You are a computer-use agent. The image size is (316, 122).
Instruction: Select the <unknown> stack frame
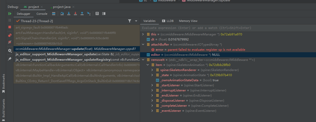click(x=77, y=43)
